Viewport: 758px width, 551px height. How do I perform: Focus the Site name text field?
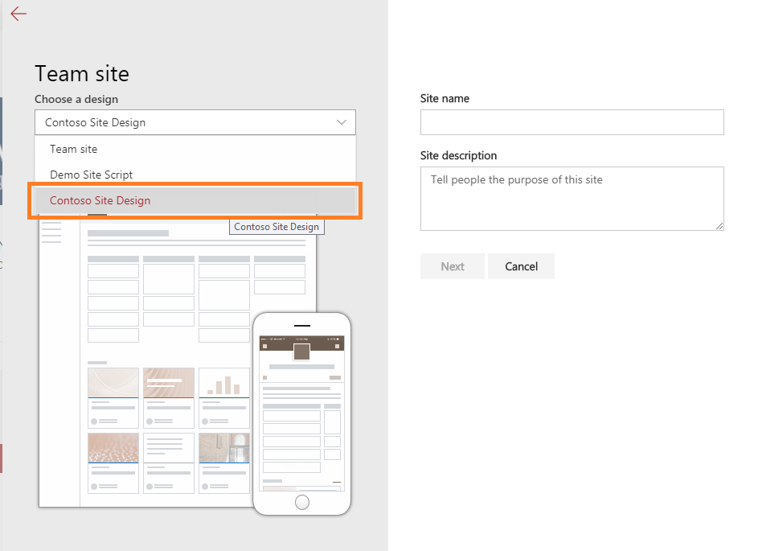pos(572,122)
